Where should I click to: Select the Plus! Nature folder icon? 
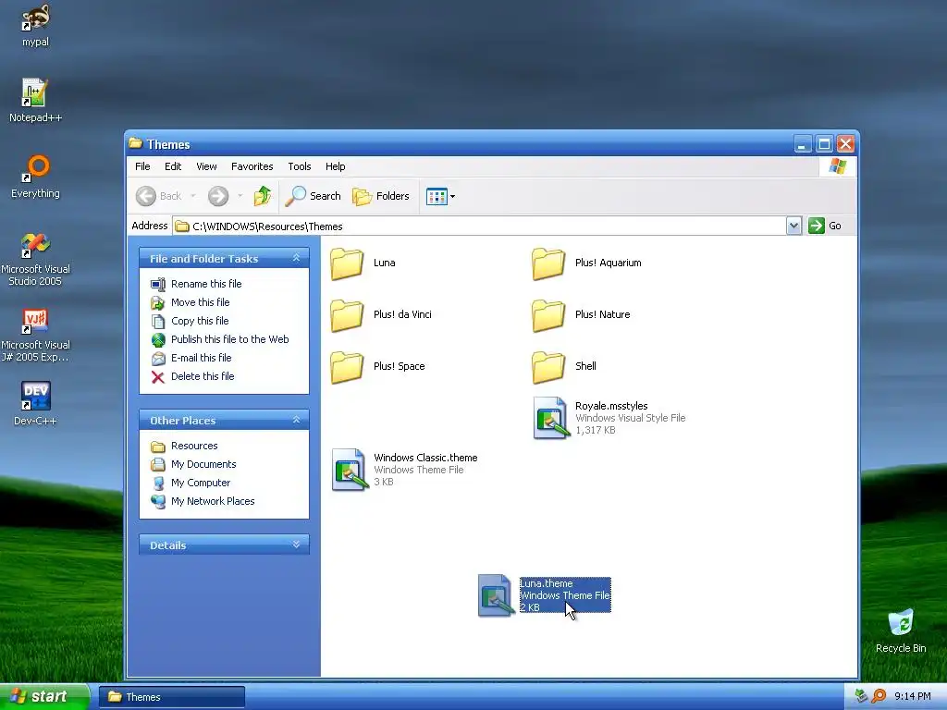(x=548, y=315)
